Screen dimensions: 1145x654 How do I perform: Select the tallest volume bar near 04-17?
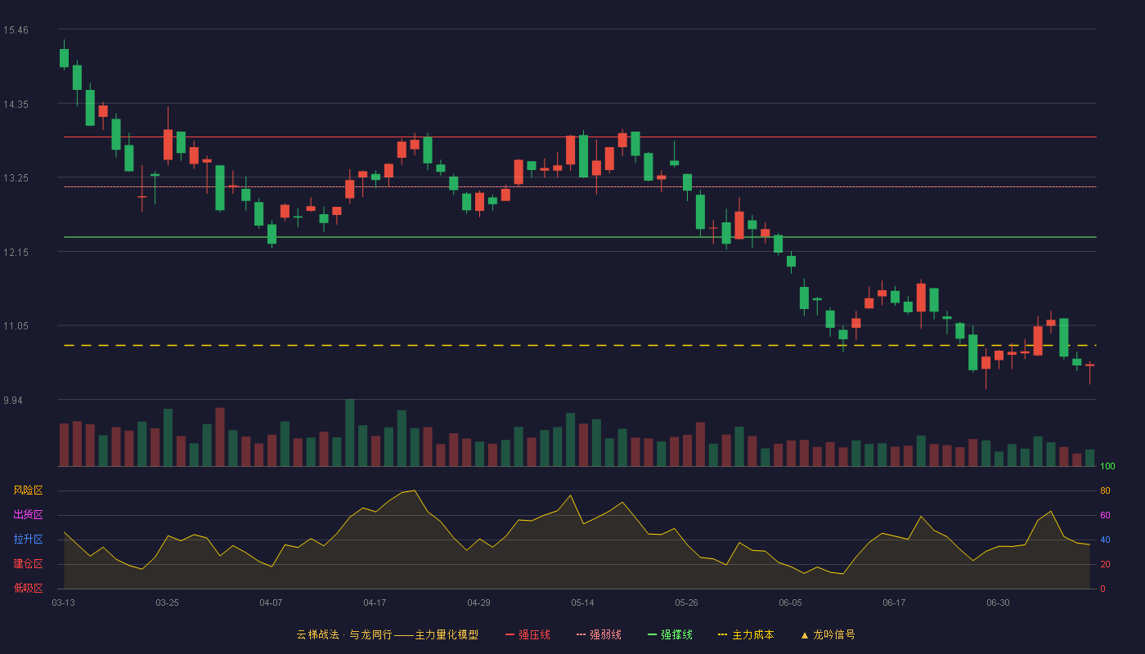point(349,432)
